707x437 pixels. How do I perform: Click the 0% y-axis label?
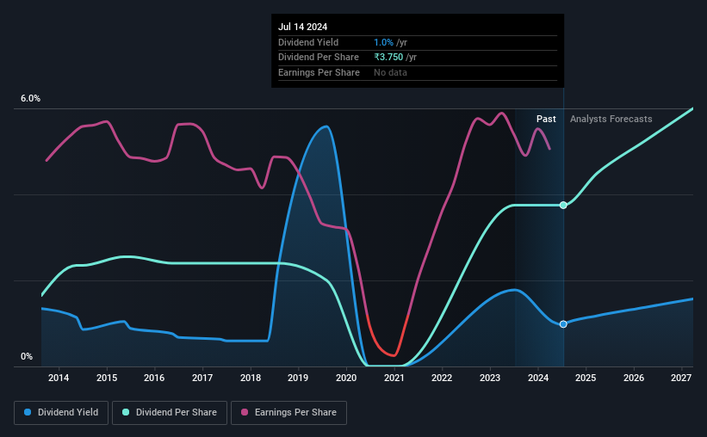pos(27,357)
